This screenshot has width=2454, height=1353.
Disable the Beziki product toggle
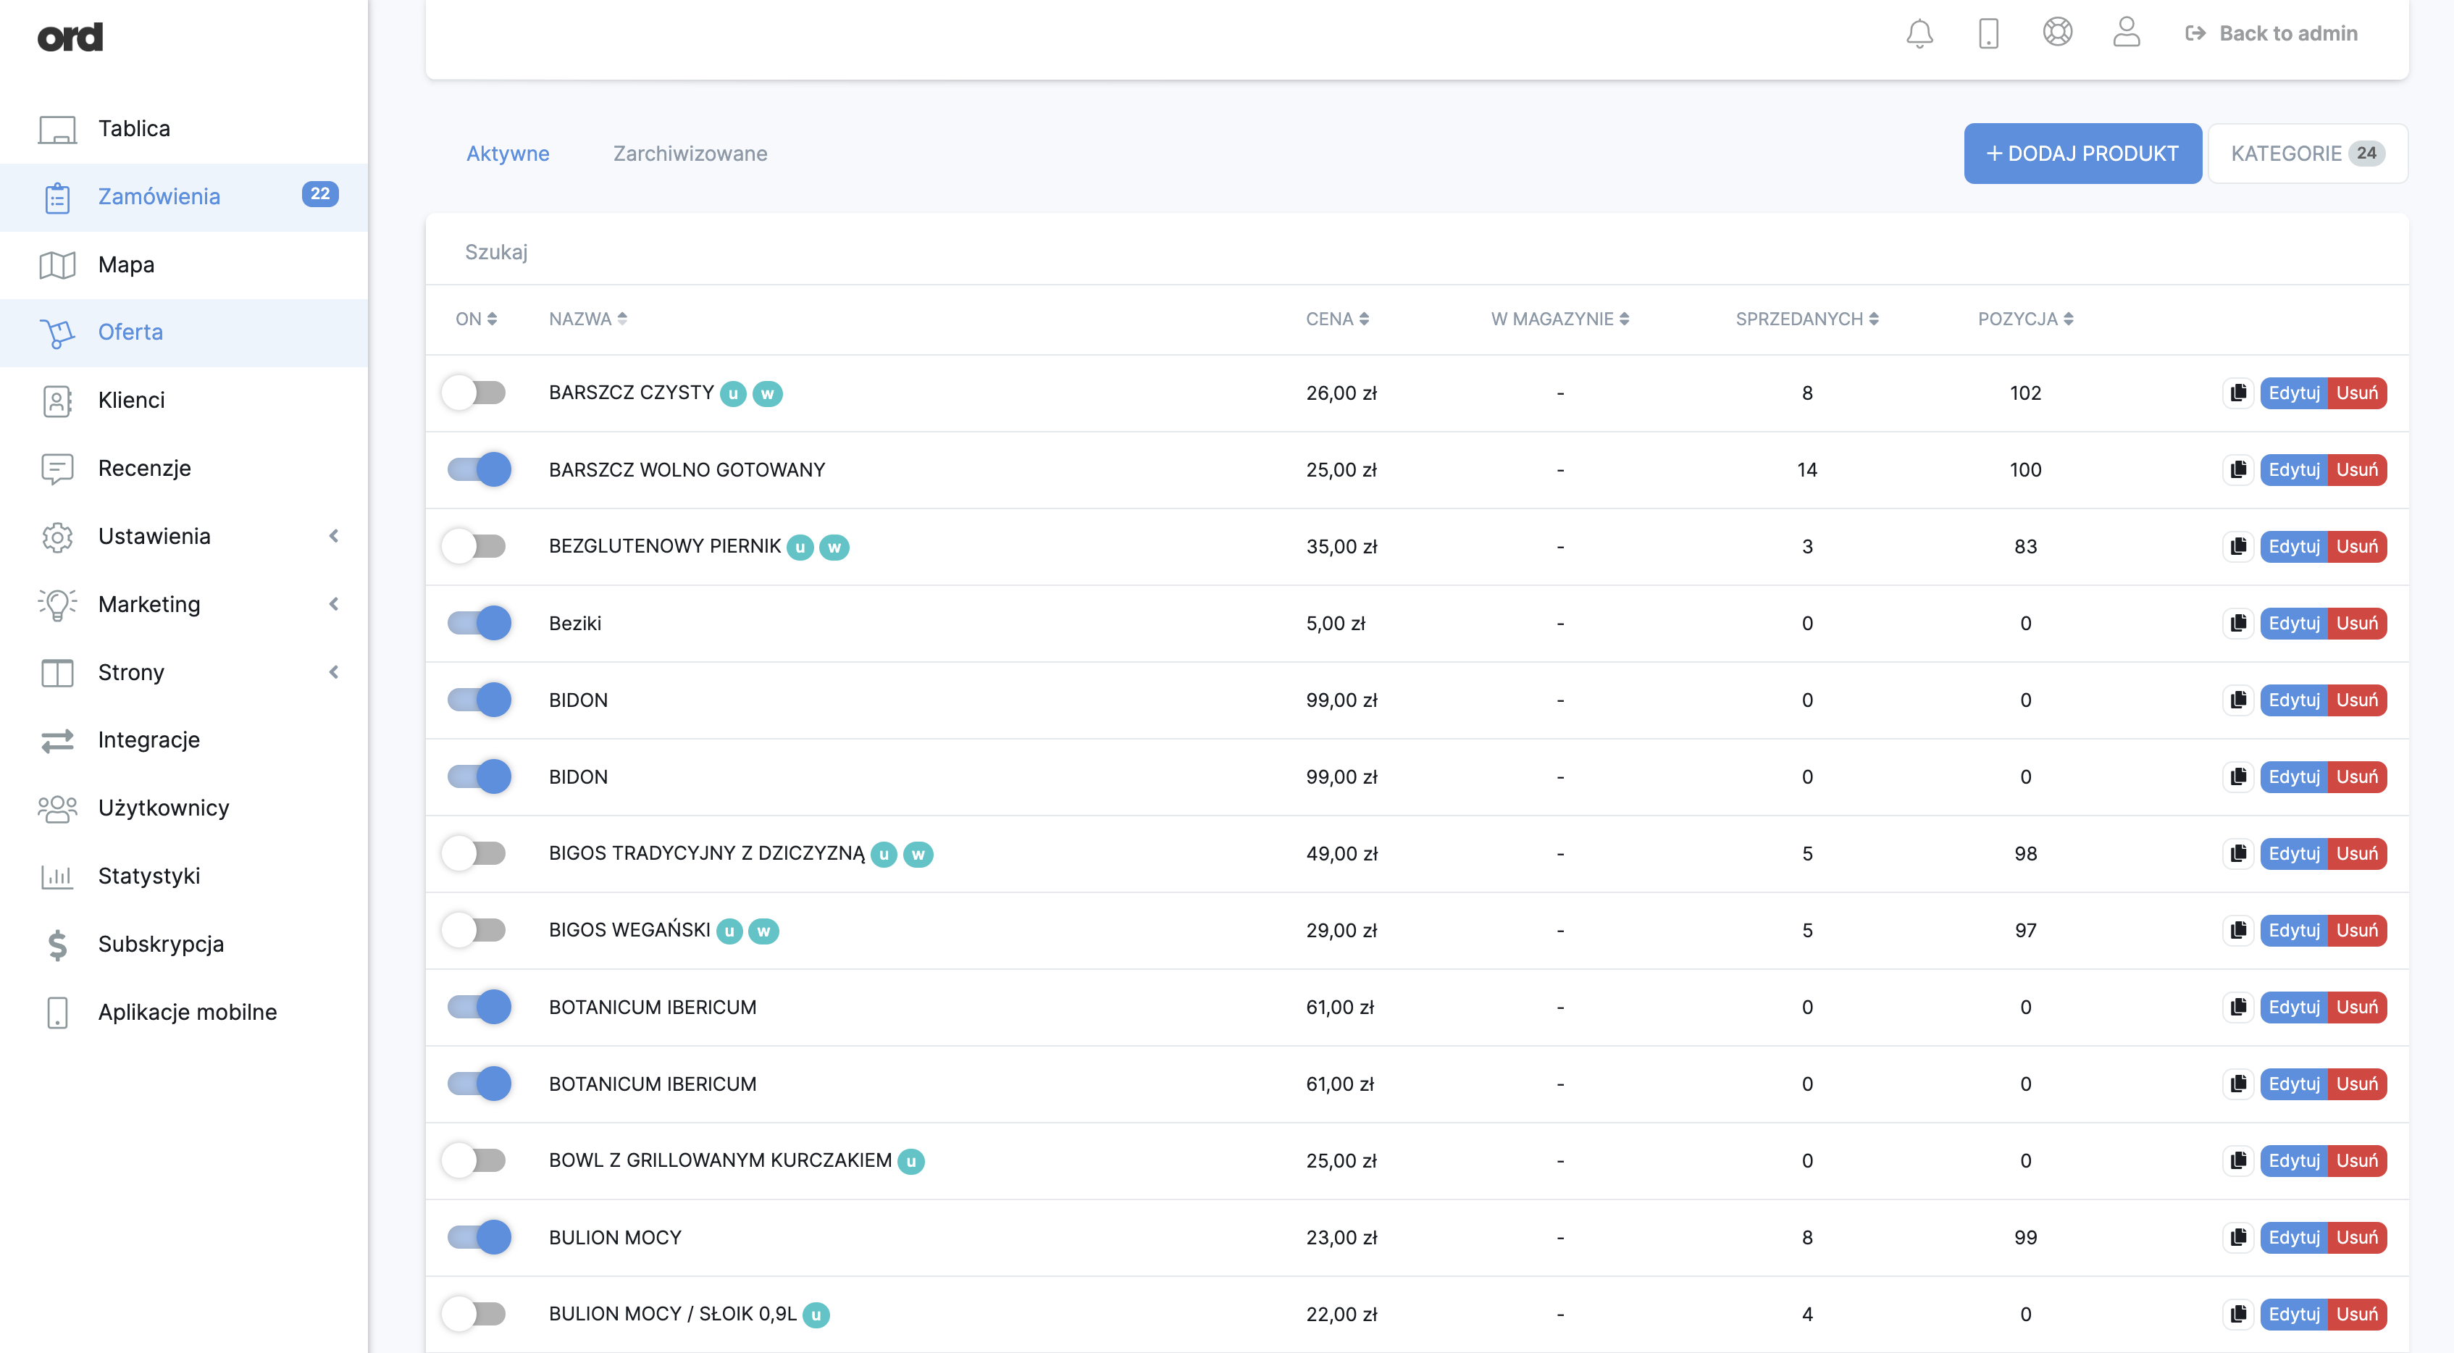tap(480, 623)
